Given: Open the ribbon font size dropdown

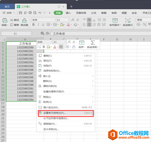Looking at the screenshot, I should [x=69, y=20].
